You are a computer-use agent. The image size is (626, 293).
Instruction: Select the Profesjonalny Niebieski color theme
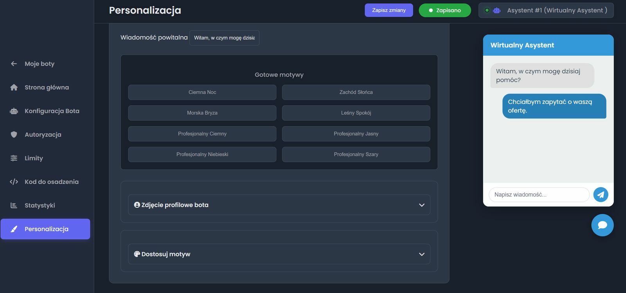[x=202, y=154]
